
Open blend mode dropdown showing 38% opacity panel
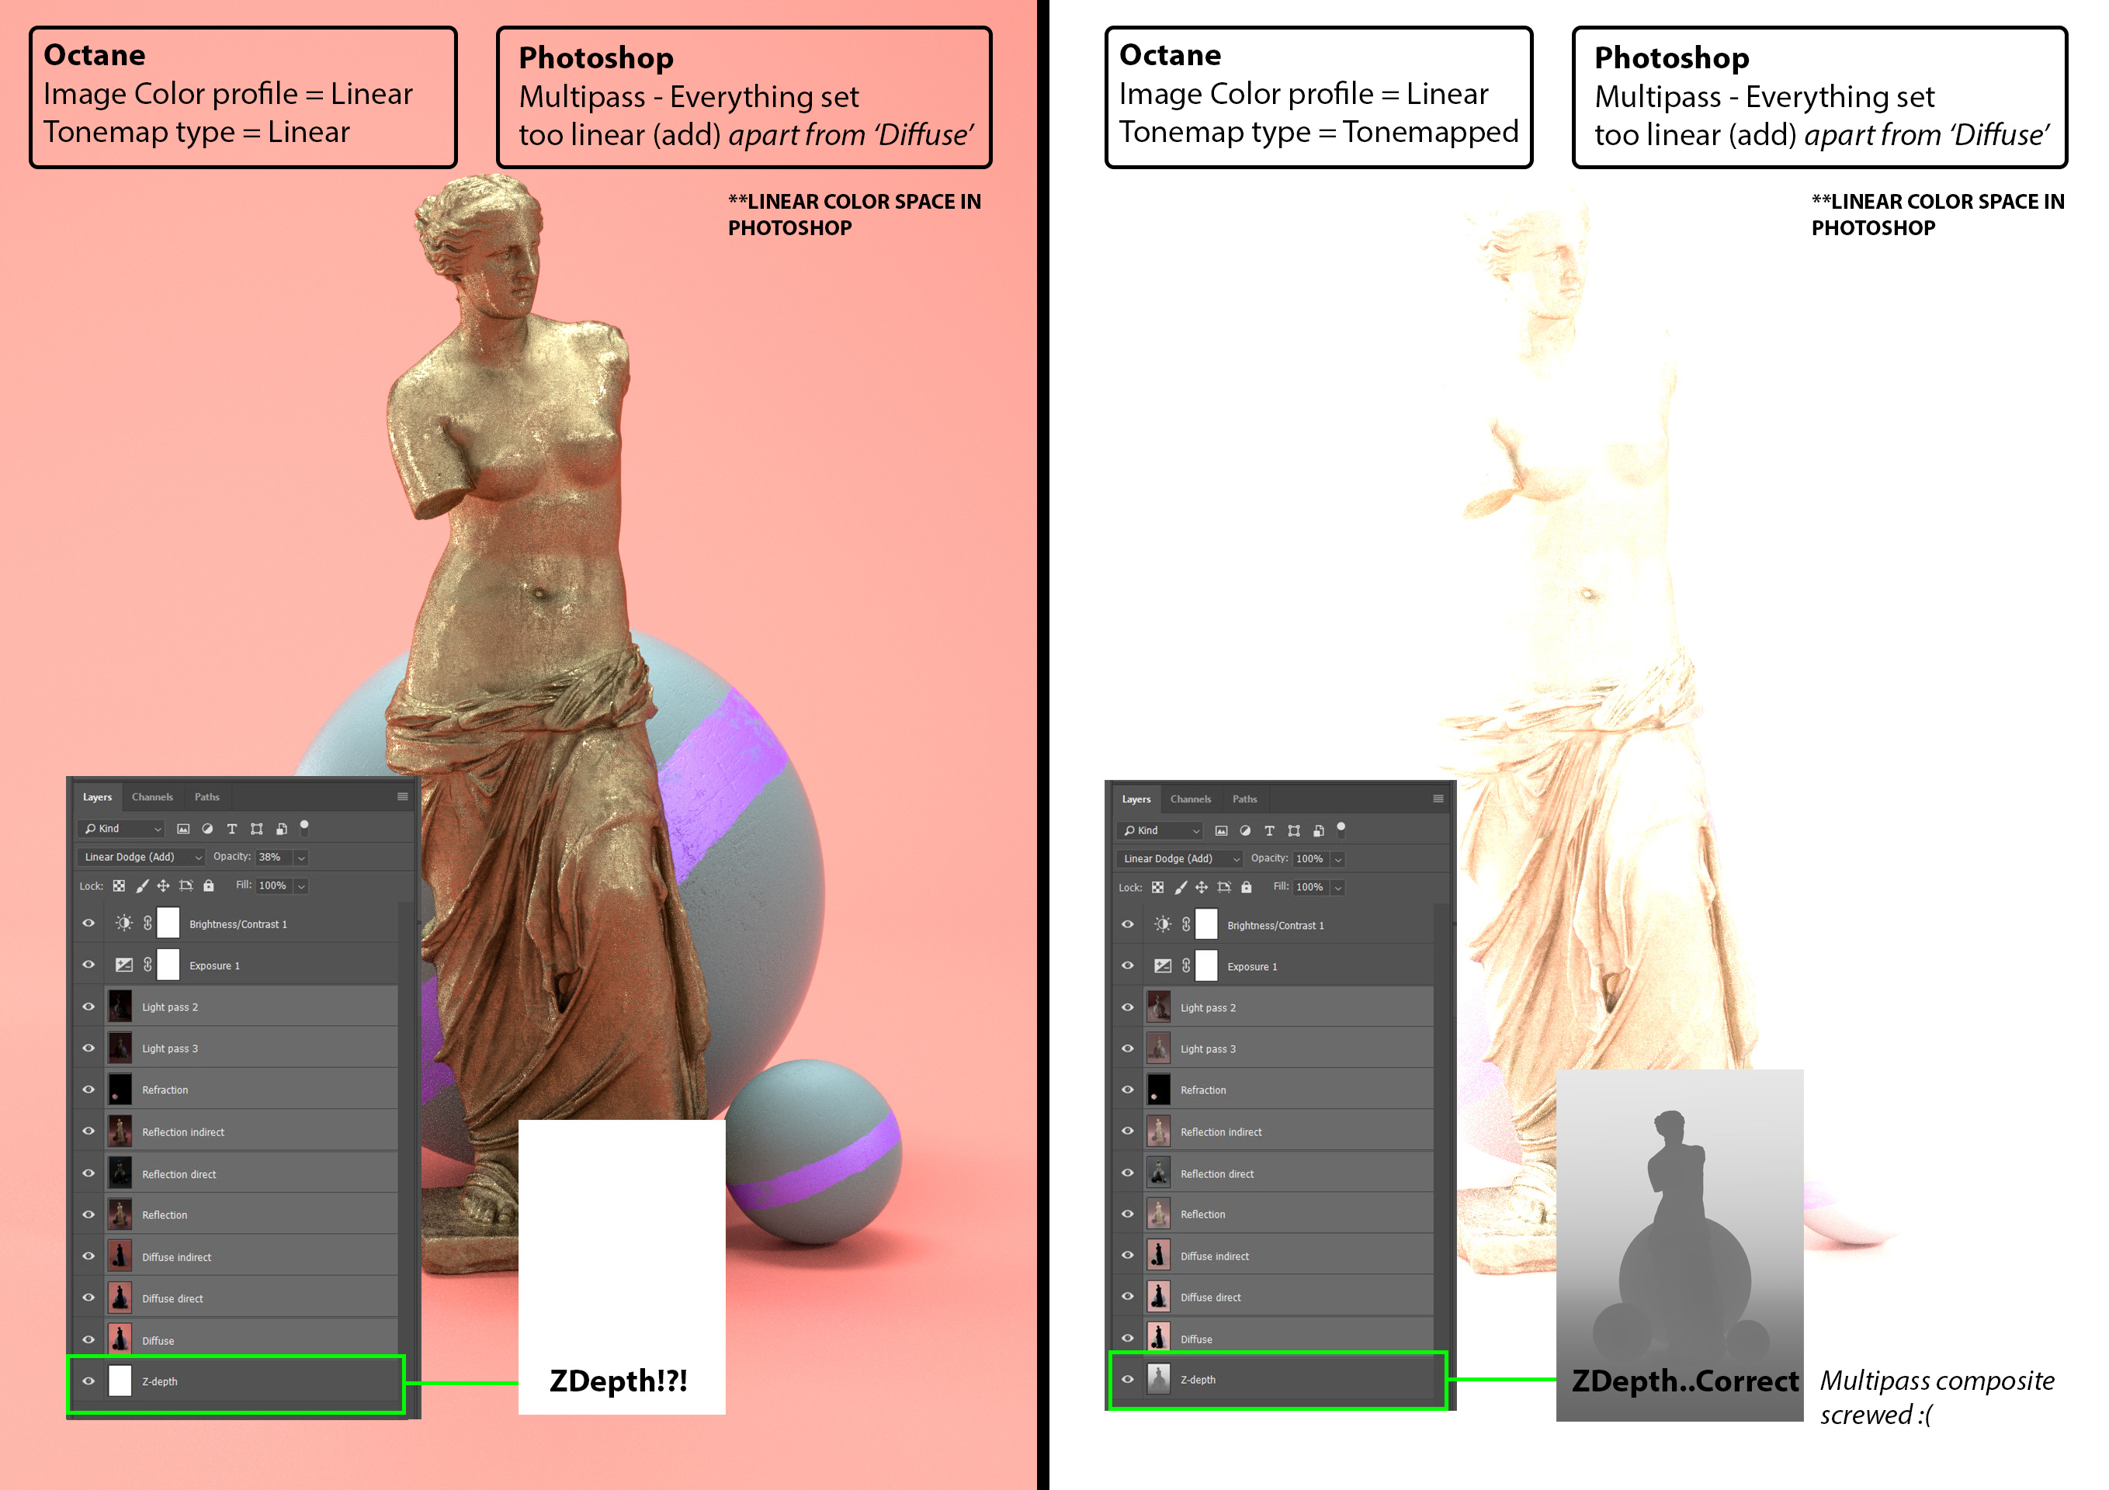coord(142,857)
